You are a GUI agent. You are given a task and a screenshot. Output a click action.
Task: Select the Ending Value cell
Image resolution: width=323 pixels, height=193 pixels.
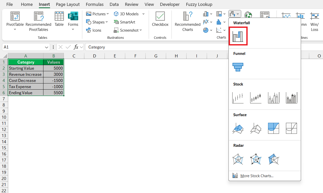point(26,93)
